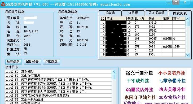Click friend list scrollbar up arrow

pos(187,19)
